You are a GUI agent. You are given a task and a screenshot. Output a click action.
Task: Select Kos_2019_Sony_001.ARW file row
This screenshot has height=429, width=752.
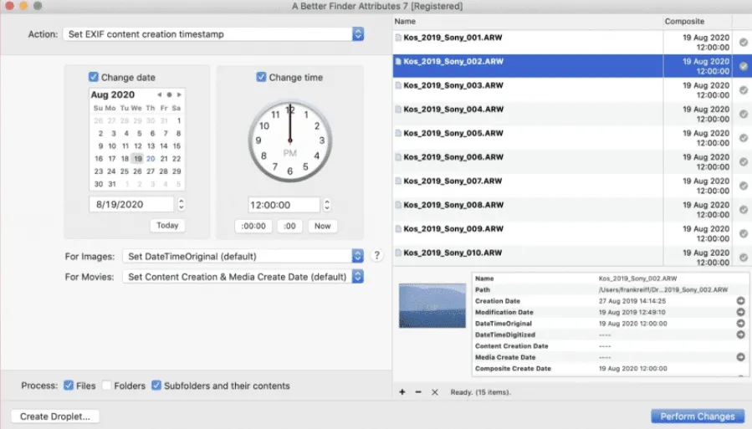tap(571, 42)
